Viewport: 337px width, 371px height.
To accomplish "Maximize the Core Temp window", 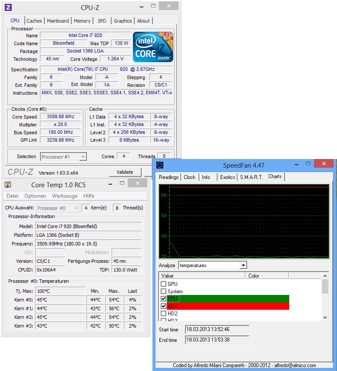I will click(x=122, y=183).
